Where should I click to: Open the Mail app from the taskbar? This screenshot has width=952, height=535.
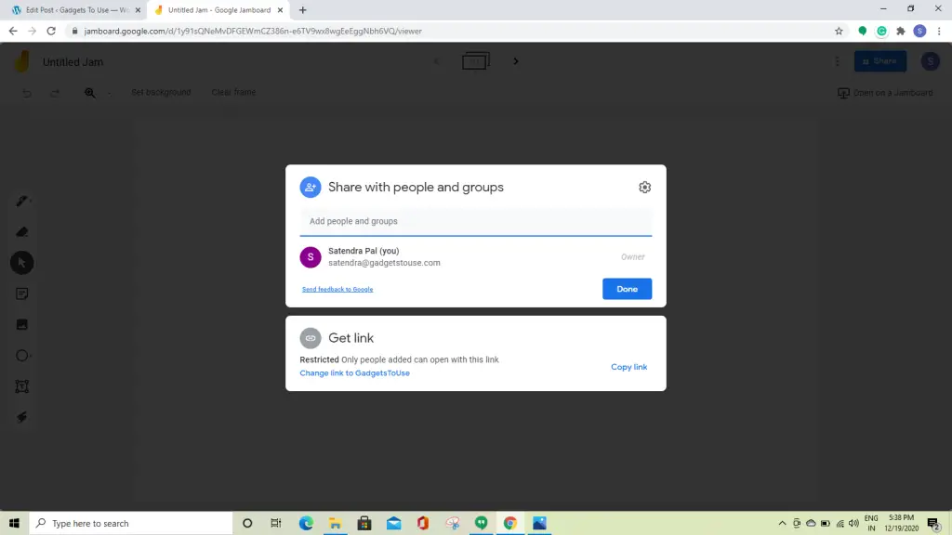393,523
